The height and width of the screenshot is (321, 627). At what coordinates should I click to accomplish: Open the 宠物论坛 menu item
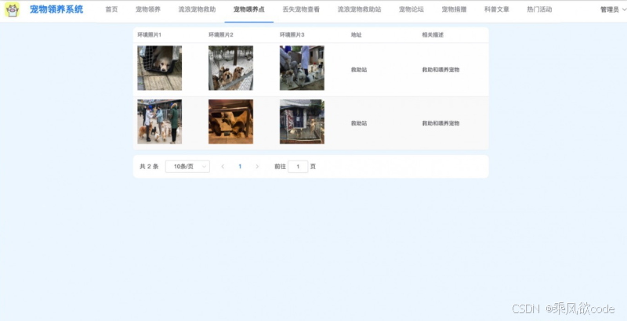click(x=411, y=9)
